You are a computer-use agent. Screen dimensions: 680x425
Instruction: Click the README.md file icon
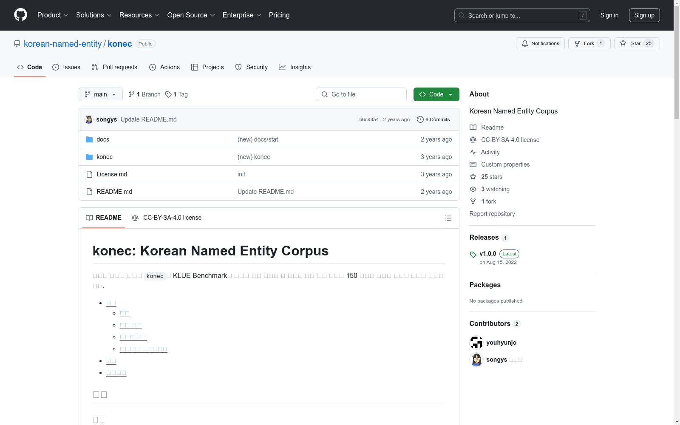pos(89,192)
